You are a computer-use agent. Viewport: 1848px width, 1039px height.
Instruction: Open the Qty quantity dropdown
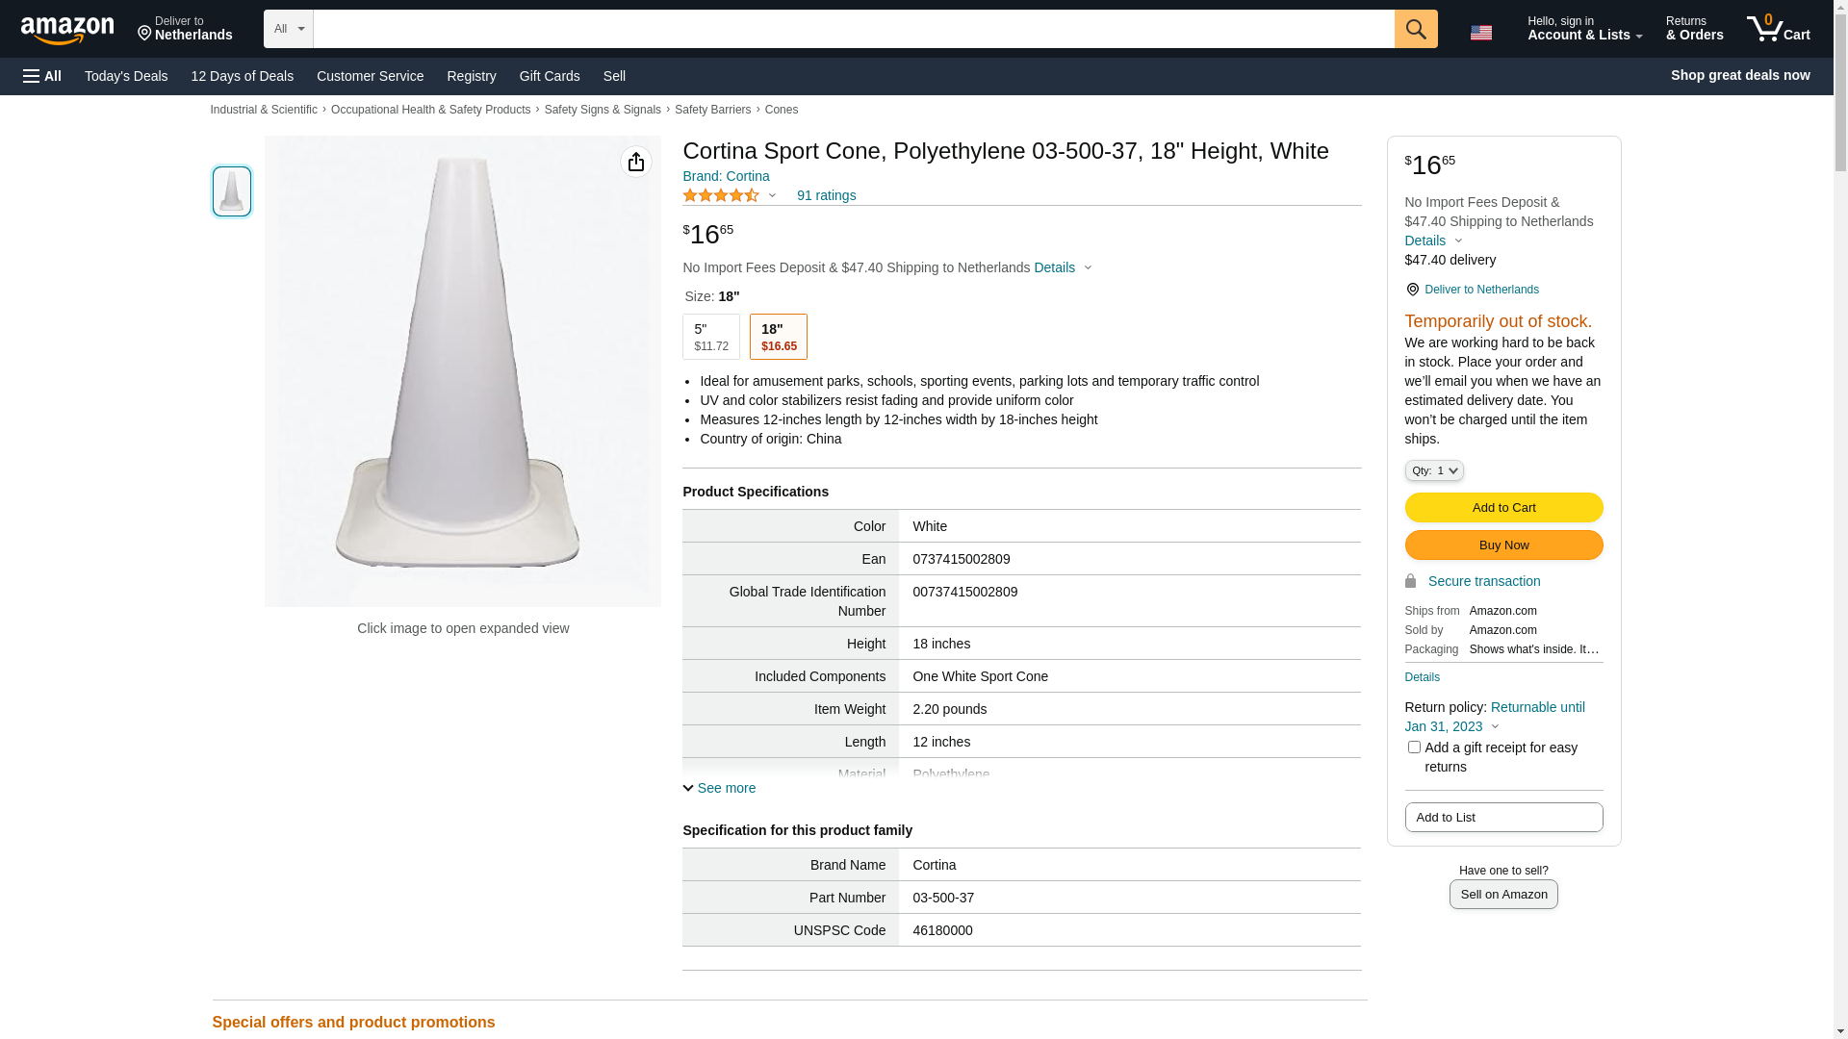click(1433, 470)
